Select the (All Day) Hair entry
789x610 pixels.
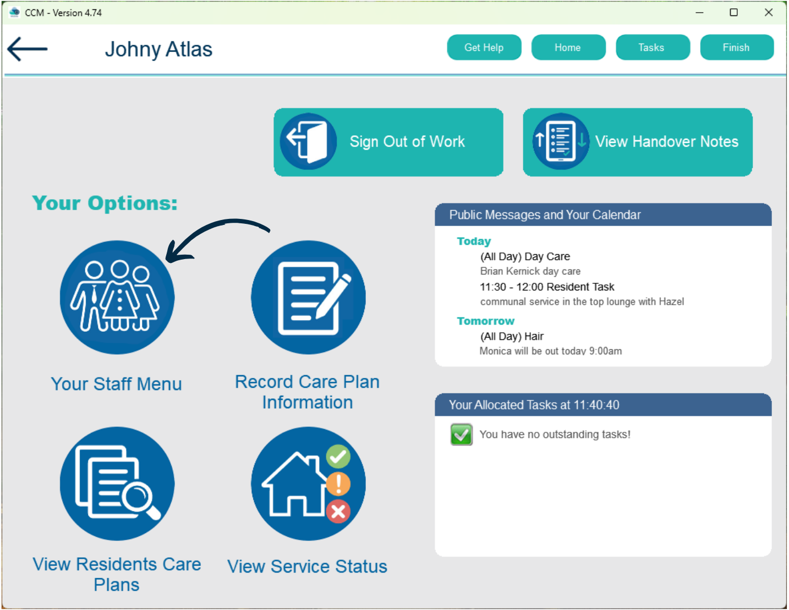click(512, 336)
